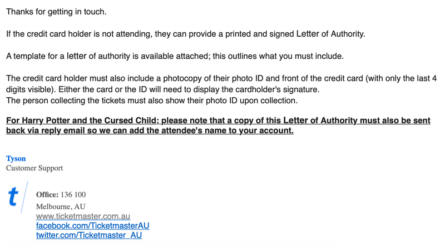The image size is (445, 246).
Task: Click the "Thanks for getting in touch" line
Action: (56, 12)
